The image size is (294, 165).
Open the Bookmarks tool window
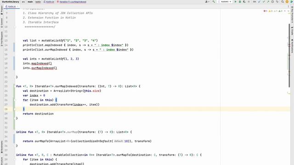click(2, 147)
